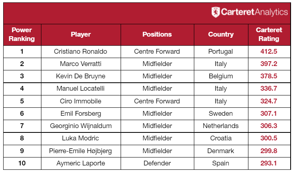The height and width of the screenshot is (173, 295).
Task: Click Pierre-Emile Højbjerg's name
Action: tap(80, 151)
